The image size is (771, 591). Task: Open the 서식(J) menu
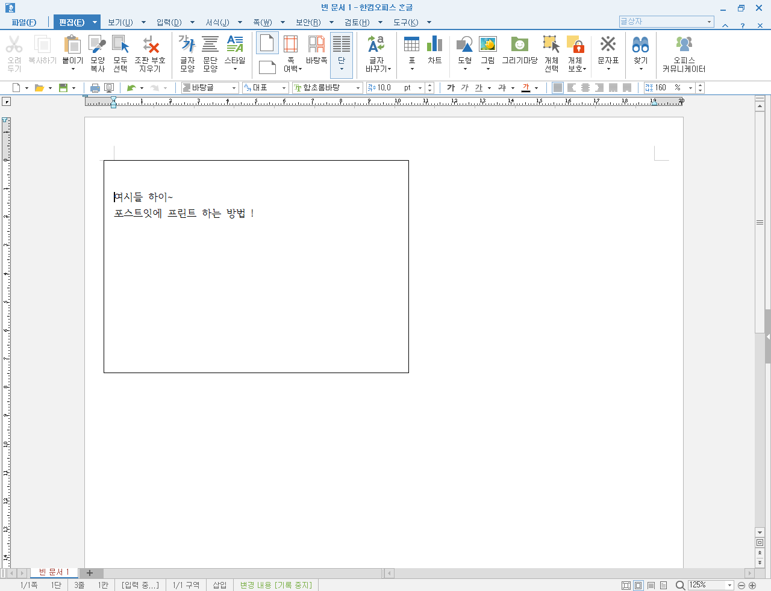click(x=217, y=22)
